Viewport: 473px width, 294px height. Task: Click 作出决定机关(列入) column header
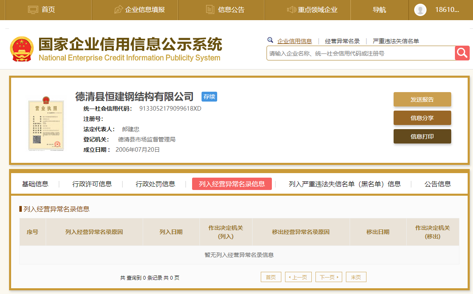click(x=226, y=232)
